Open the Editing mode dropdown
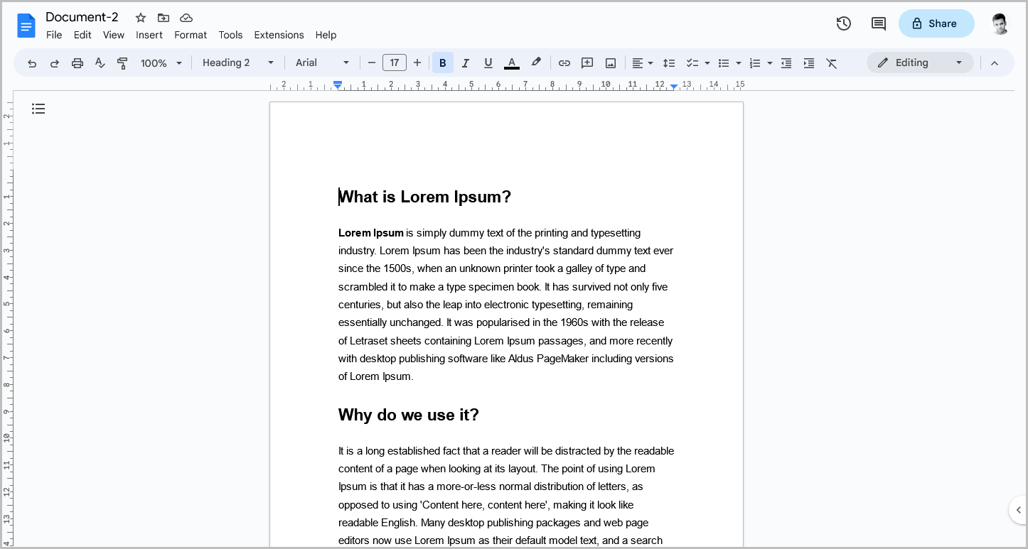This screenshot has width=1028, height=549. click(920, 62)
